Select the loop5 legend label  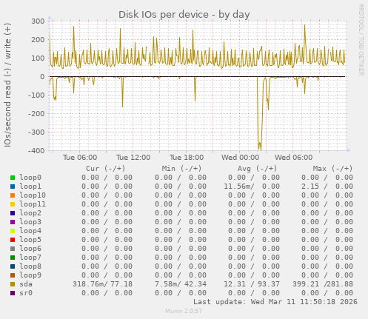30,240
